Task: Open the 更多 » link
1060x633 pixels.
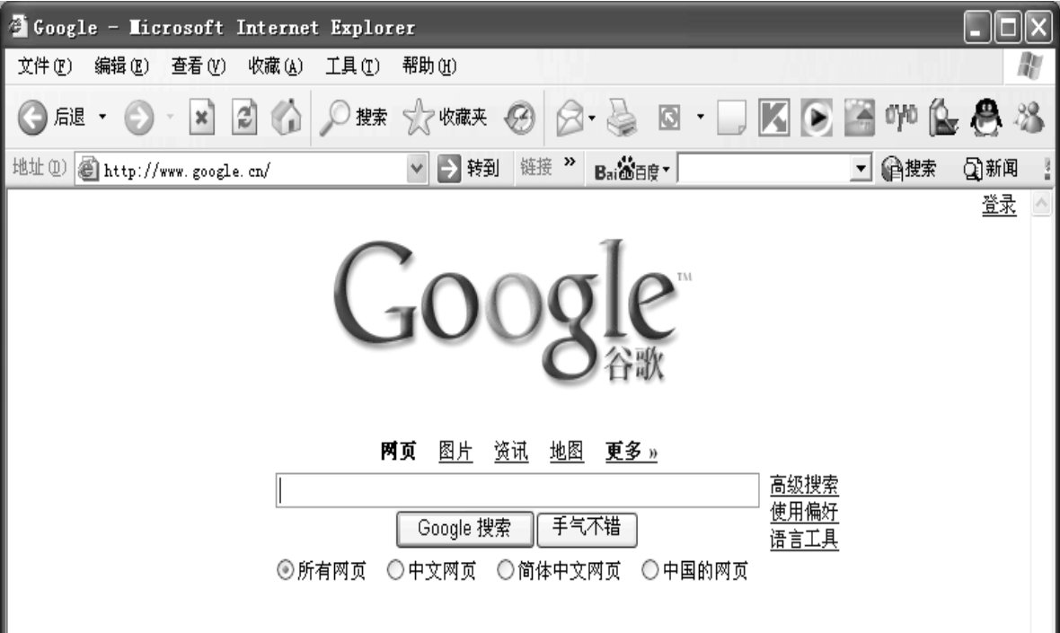Action: [632, 451]
